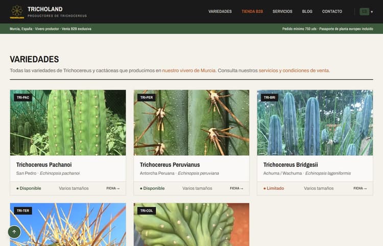The width and height of the screenshot is (383, 246).
Task: Go to Tienda B2B in navigation
Action: click(252, 11)
